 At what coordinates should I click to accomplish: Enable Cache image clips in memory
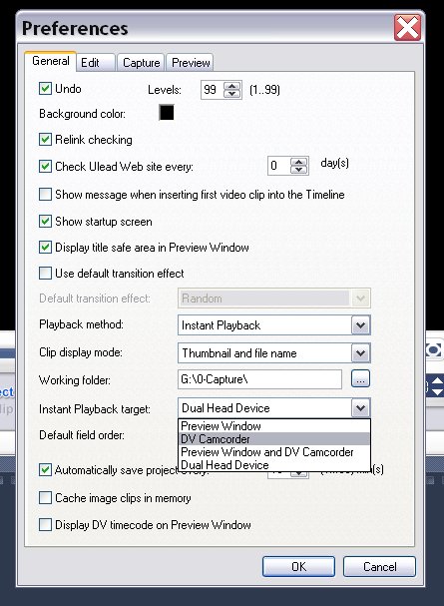coord(45,498)
